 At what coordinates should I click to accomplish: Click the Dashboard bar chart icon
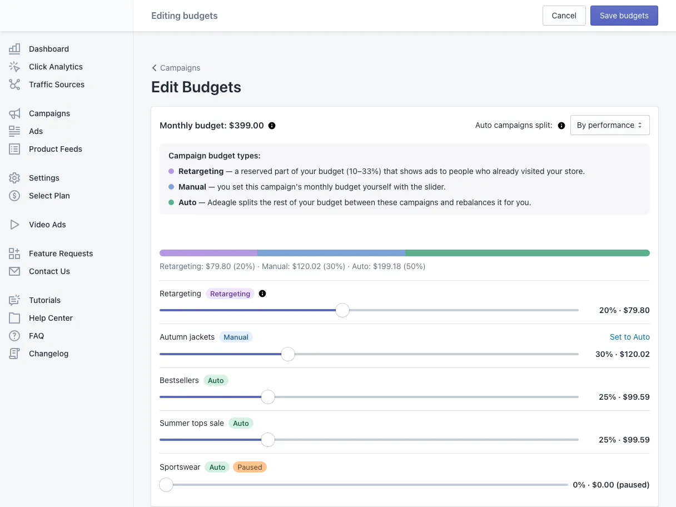click(x=14, y=49)
